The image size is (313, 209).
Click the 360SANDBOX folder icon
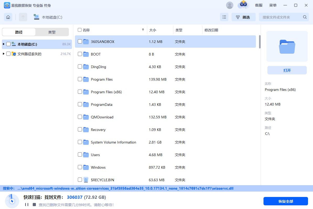point(86,42)
